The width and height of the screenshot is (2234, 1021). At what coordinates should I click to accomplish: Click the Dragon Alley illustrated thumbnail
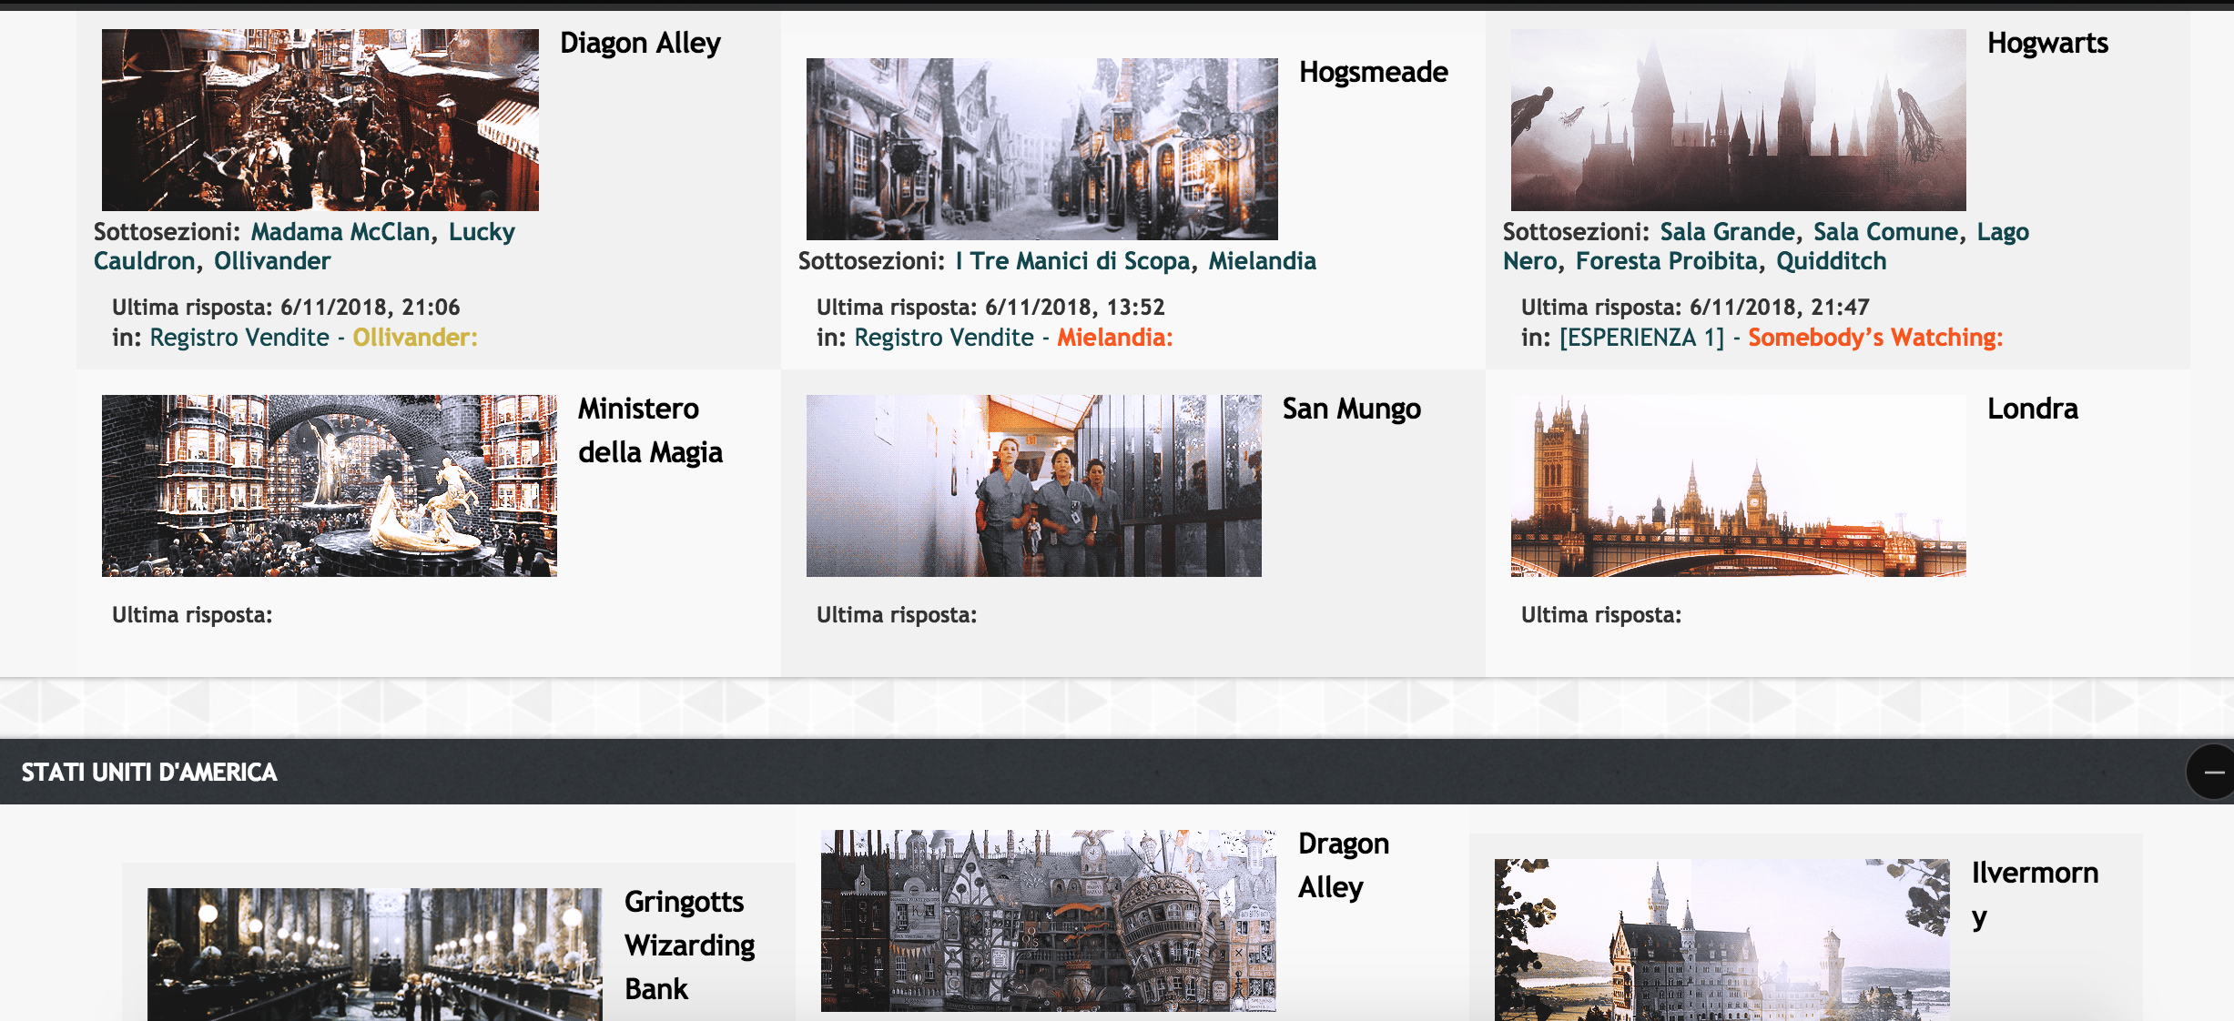coord(1049,921)
